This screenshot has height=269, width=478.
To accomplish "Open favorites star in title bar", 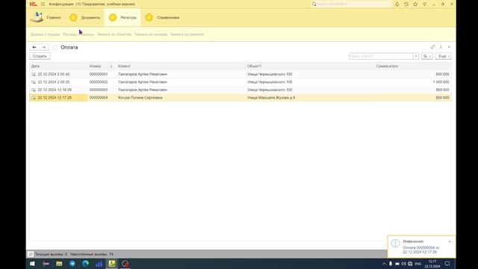I will pyautogui.click(x=415, y=4).
